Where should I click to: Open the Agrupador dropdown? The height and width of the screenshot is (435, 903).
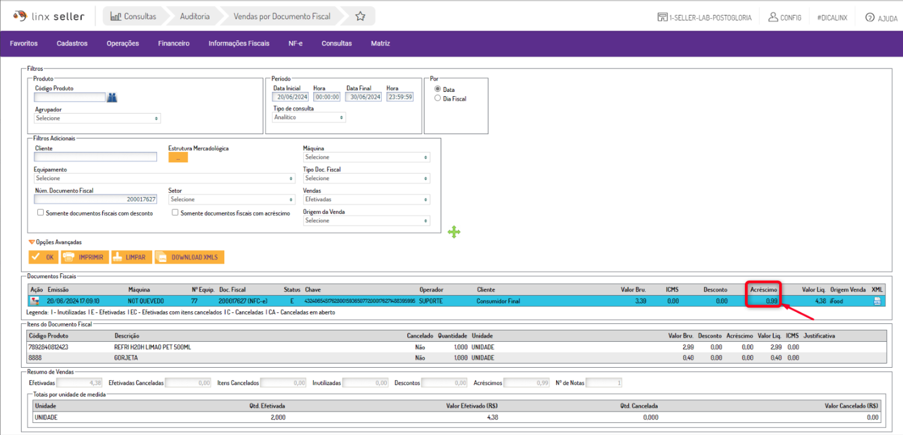coord(97,118)
